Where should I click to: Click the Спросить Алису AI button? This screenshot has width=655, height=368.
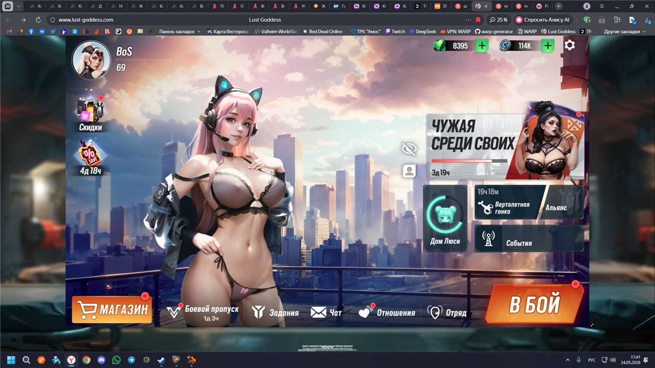[x=543, y=19]
